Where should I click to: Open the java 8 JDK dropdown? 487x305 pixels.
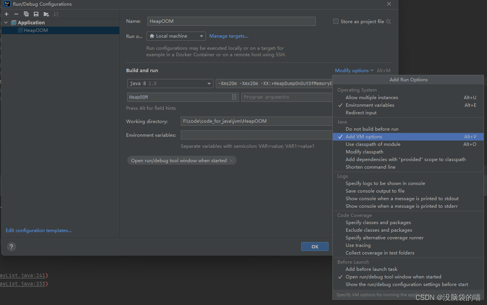[170, 84]
